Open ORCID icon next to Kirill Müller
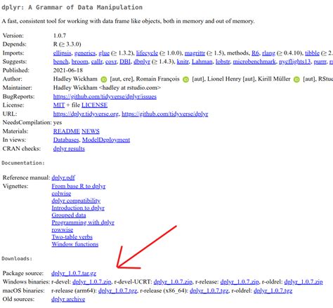Viewport: 333px width, 308px height. point(296,79)
